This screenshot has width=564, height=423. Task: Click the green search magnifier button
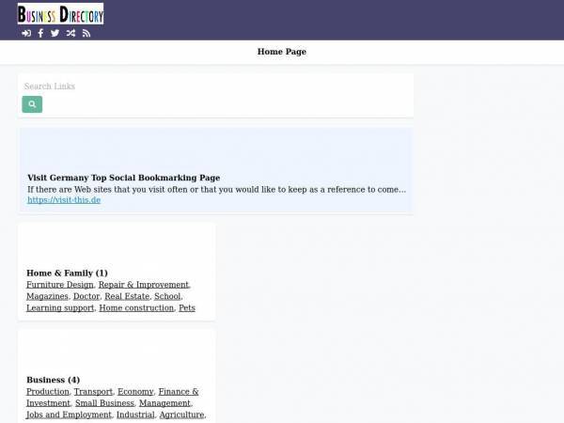[32, 104]
